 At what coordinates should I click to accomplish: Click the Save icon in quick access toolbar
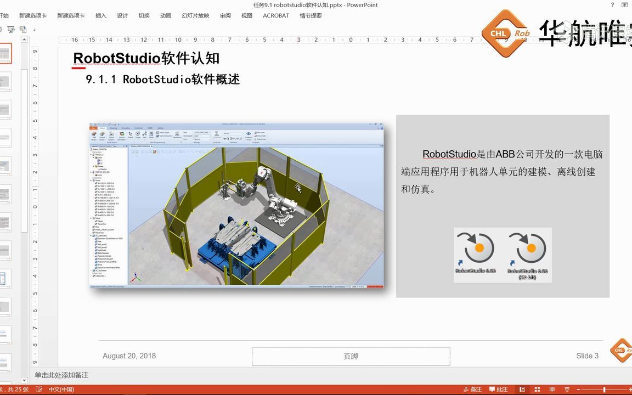[1, 29]
